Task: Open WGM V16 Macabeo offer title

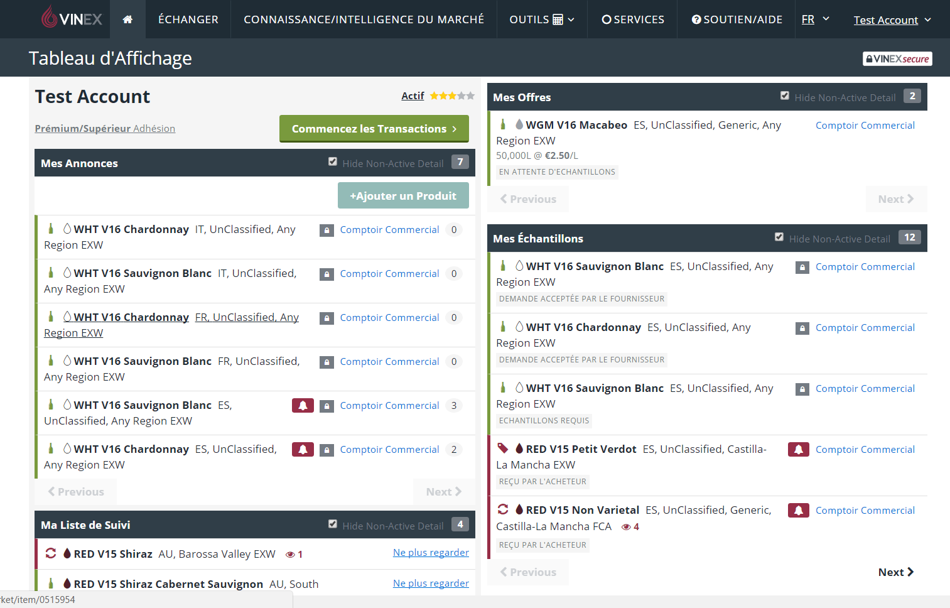Action: pos(576,125)
